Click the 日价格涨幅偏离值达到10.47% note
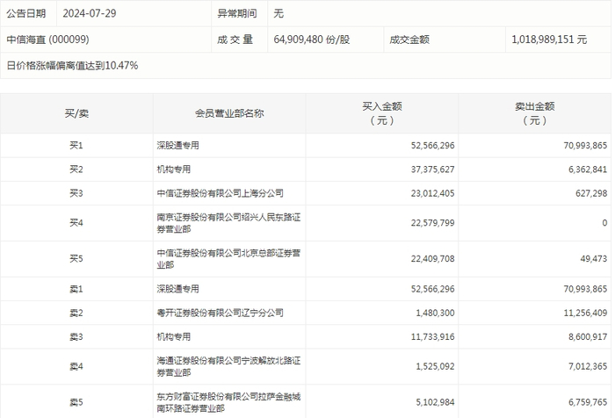This screenshot has height=418, width=615. (x=72, y=66)
